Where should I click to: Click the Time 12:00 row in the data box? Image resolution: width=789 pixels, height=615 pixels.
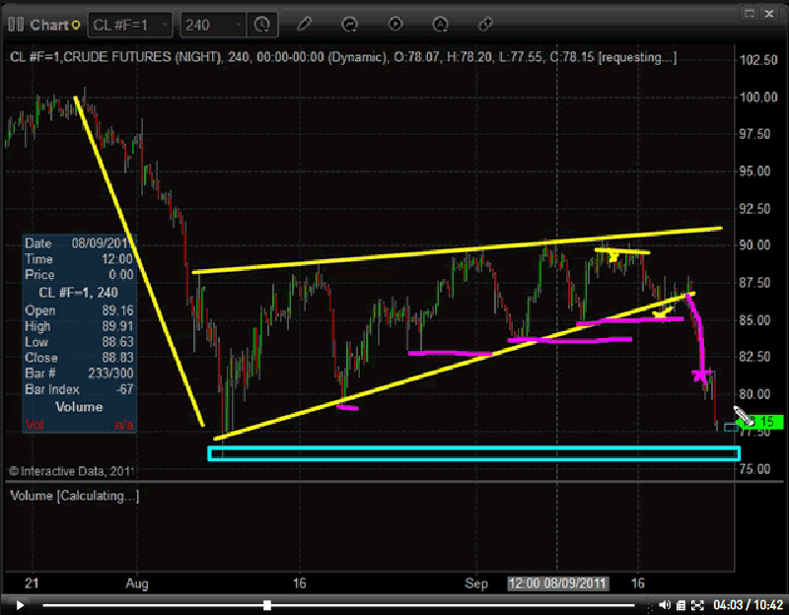(x=79, y=259)
